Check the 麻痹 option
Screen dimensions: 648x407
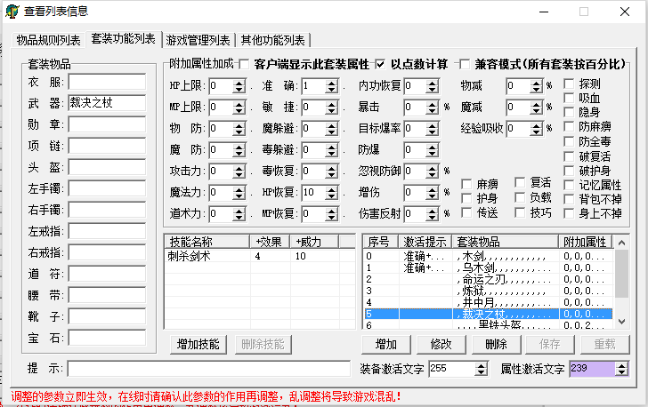point(466,184)
